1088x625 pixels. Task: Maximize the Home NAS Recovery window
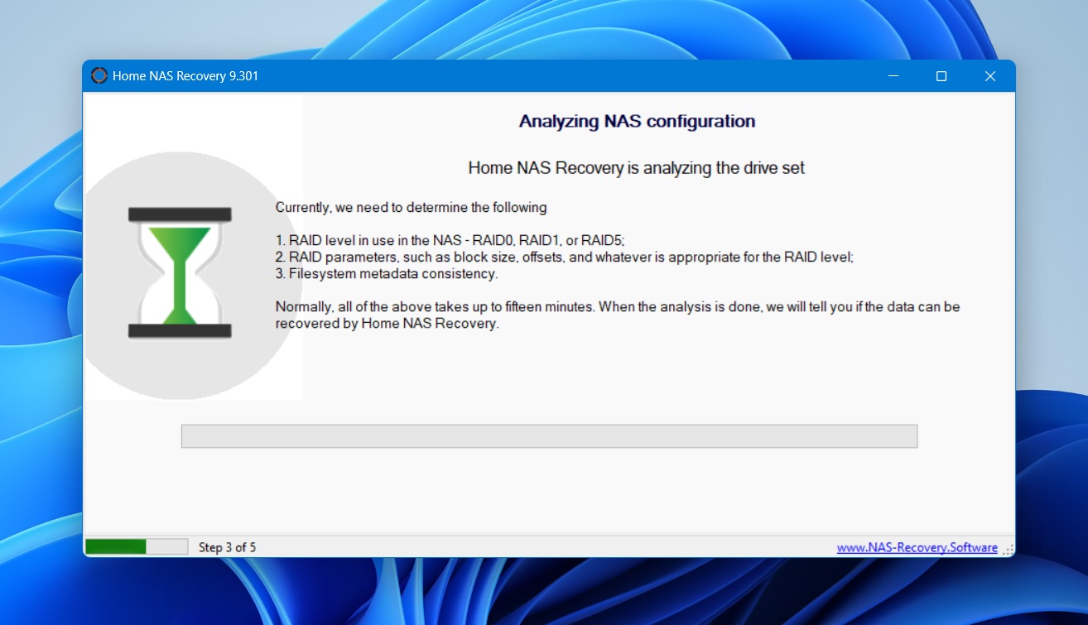941,75
